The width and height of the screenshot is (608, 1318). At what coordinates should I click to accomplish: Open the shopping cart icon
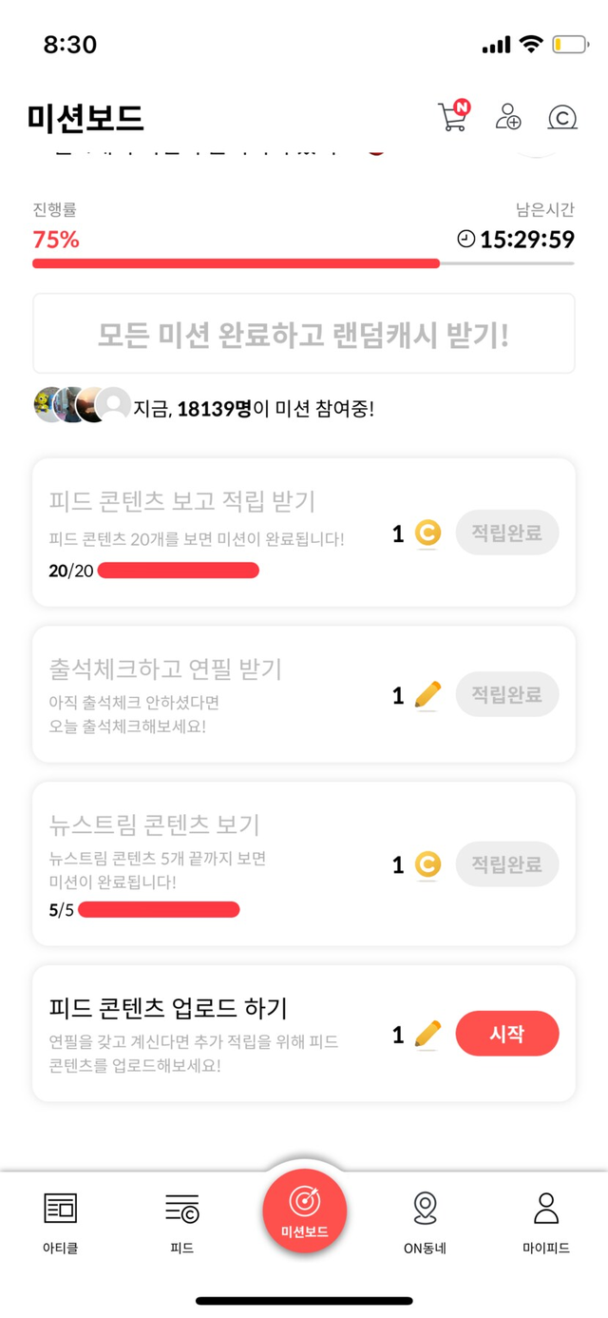click(452, 117)
